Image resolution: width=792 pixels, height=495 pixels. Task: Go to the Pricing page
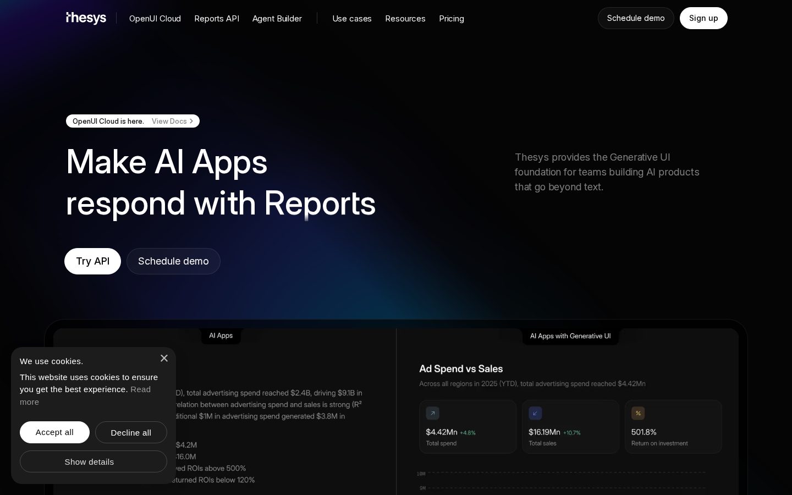coord(452,19)
